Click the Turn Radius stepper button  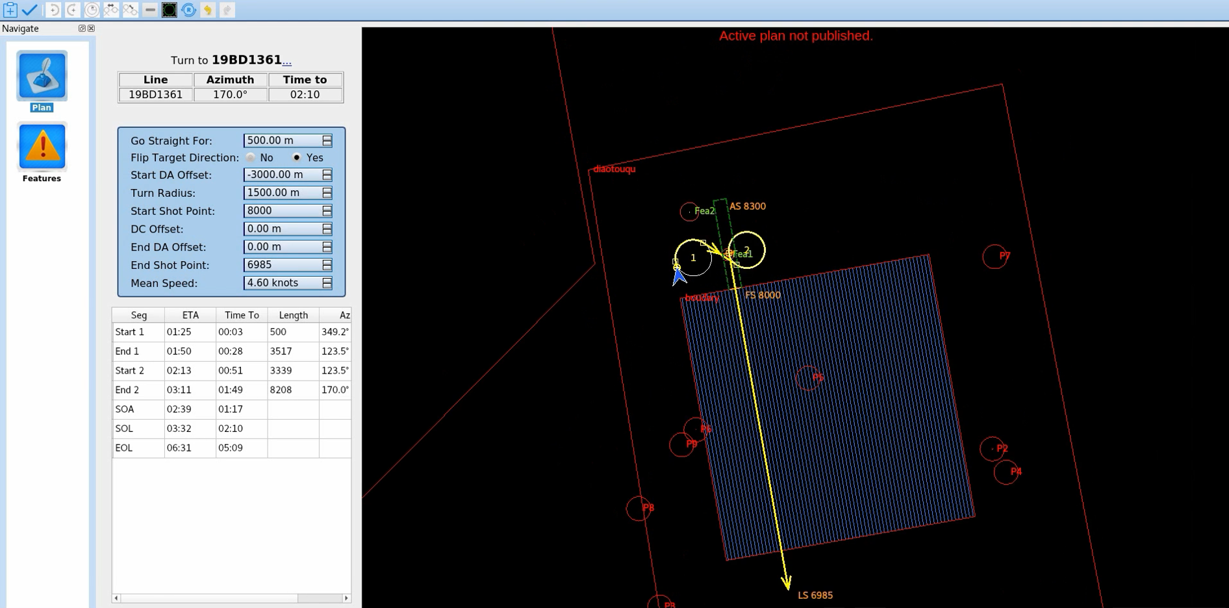327,193
